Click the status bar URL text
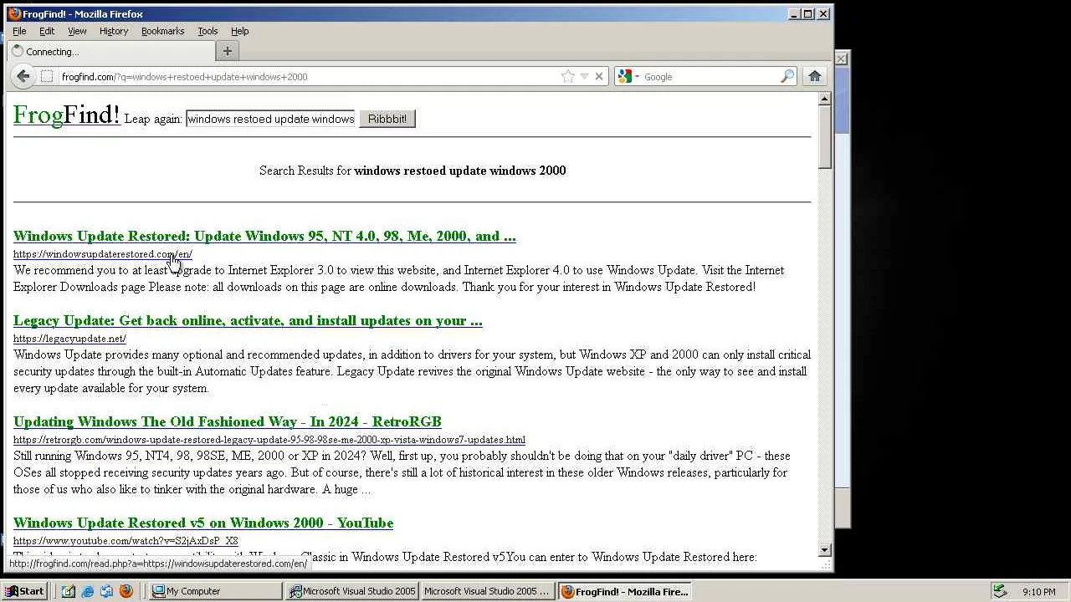The height and width of the screenshot is (602, 1071). [x=158, y=564]
